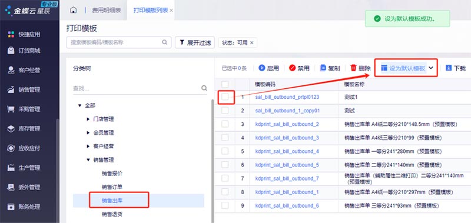This screenshot has width=471, height=223.
Task: Click the 禁用 disable button
Action: (299, 68)
